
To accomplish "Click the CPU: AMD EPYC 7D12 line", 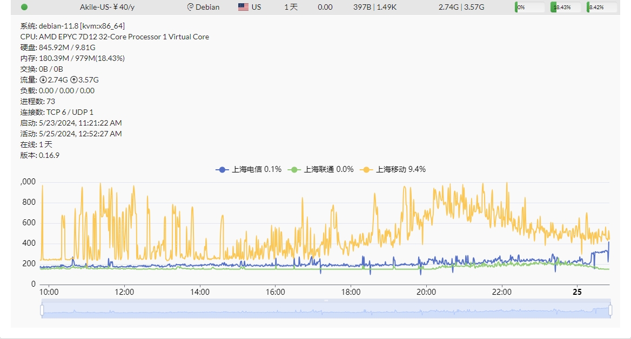I will click(115, 37).
